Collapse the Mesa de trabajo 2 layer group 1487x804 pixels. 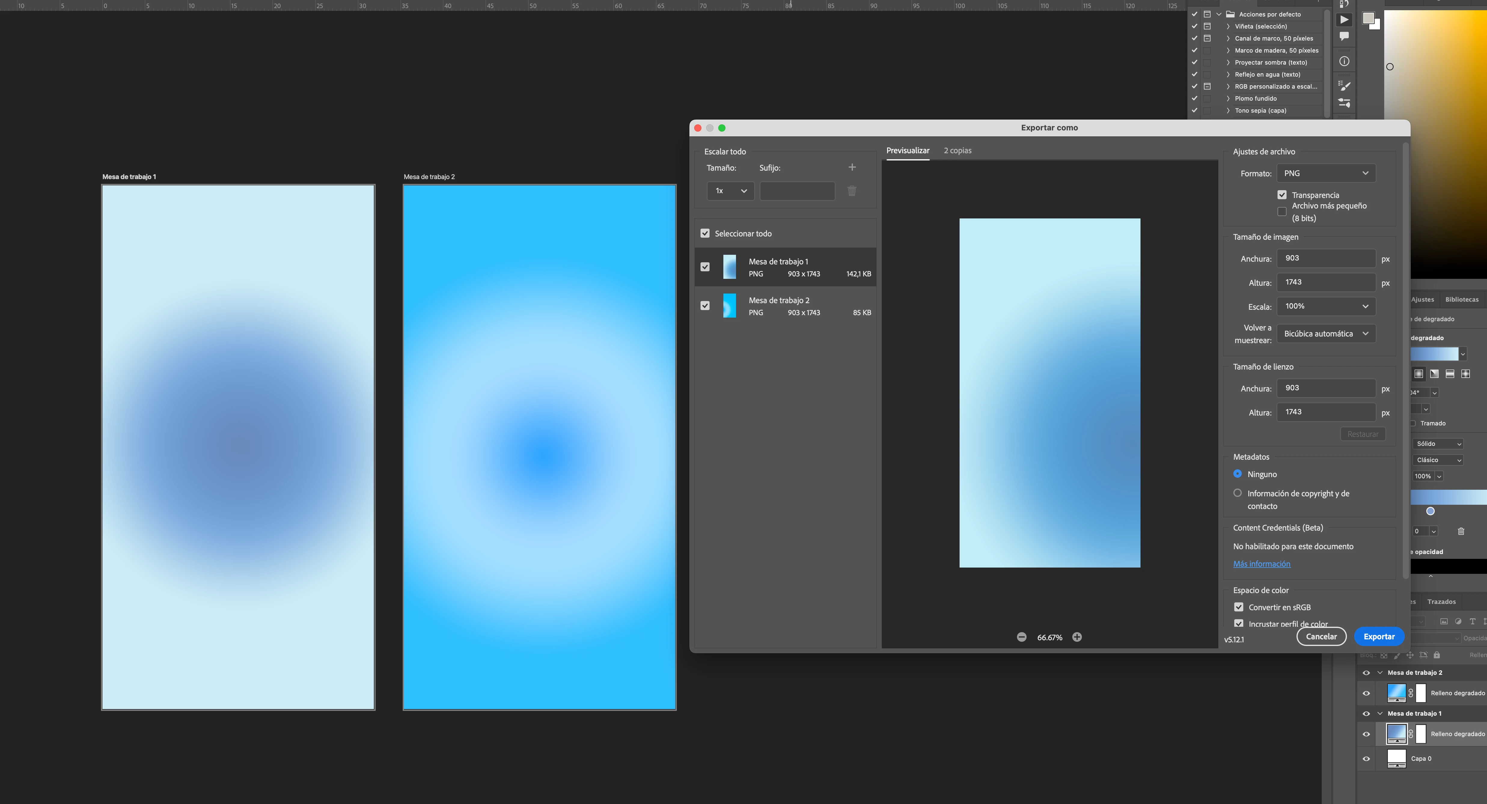pyautogui.click(x=1380, y=673)
